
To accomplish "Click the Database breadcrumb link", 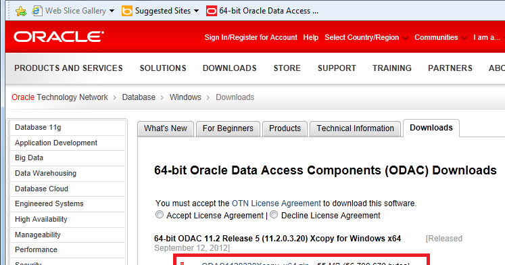I will pos(139,97).
